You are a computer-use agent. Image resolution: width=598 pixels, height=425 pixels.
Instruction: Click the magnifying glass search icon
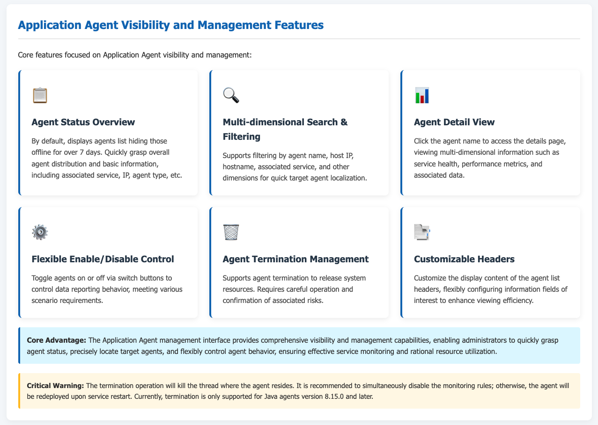tap(231, 95)
